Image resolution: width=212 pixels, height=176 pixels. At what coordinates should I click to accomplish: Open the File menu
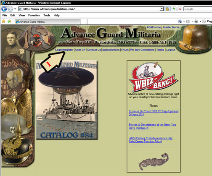click(x=5, y=16)
